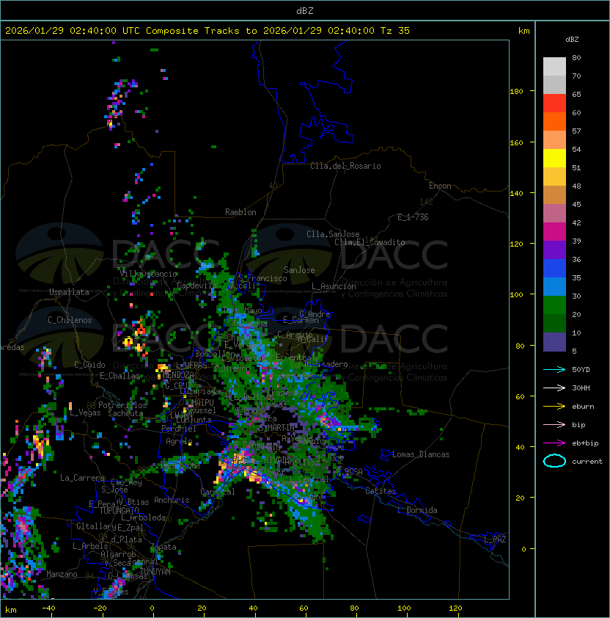Click the 'Perdriel' label
Viewport: 610px width, 618px height.
pyautogui.click(x=178, y=429)
